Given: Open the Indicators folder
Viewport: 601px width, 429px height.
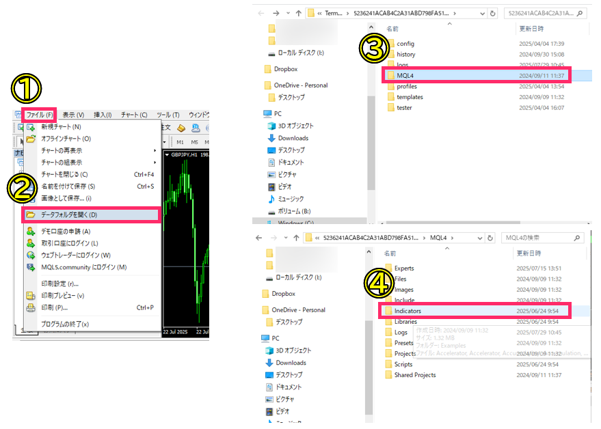Looking at the screenshot, I should coord(408,311).
